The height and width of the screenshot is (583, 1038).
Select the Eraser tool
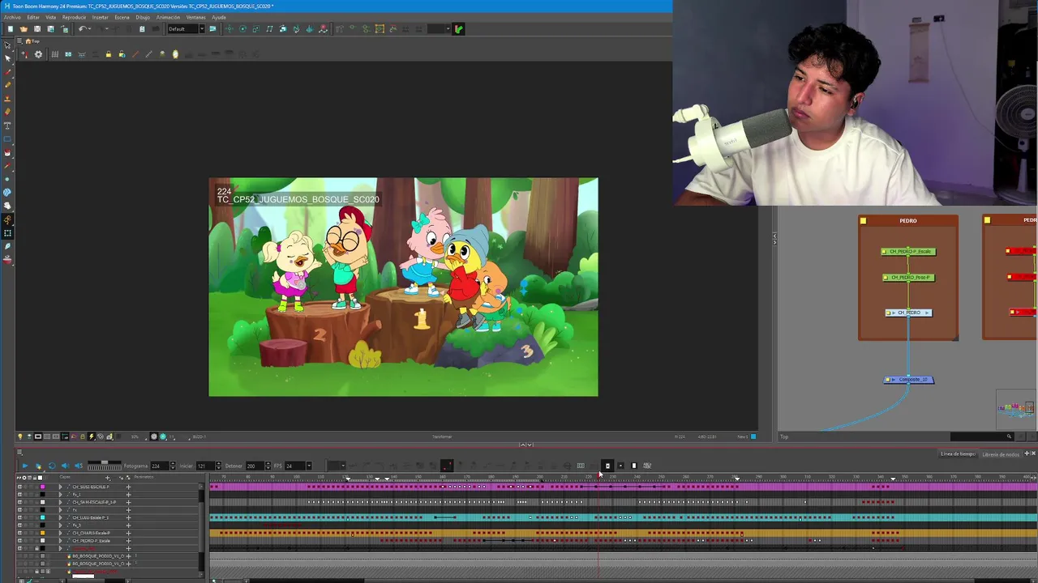[x=7, y=111]
